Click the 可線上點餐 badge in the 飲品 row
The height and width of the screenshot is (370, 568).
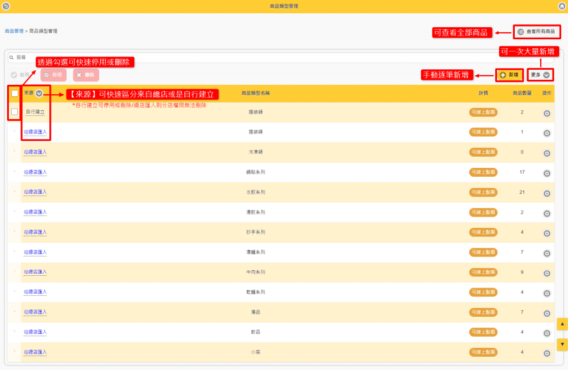(483, 332)
